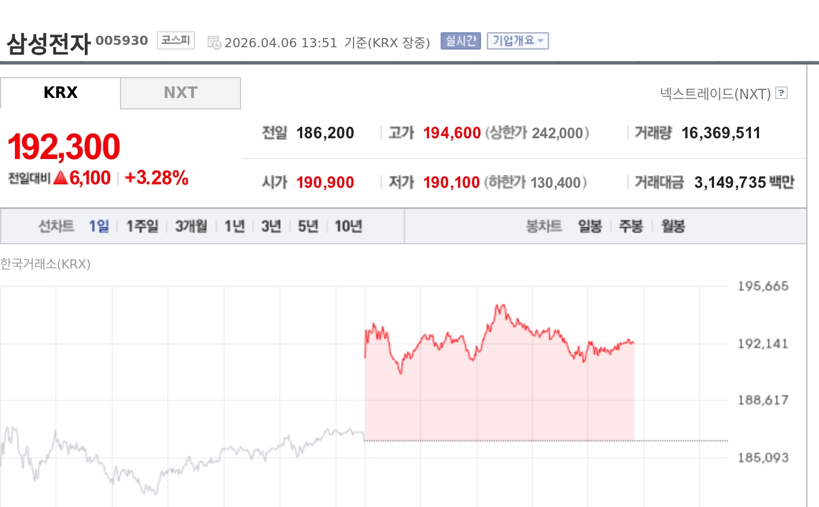Viewport: 819px width, 507px height.
Task: Click the stock code 005930 text
Action: click(x=122, y=40)
